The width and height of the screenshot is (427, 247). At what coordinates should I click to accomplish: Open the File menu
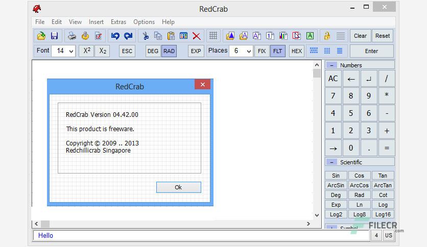pos(40,22)
